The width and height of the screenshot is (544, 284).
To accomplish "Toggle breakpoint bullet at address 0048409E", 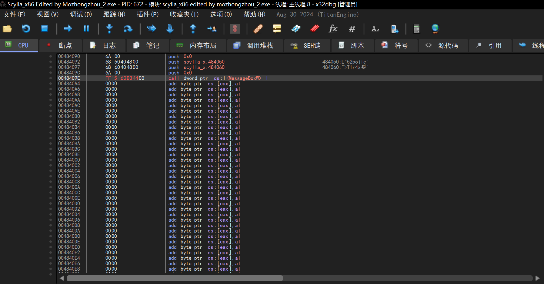I will (x=51, y=78).
